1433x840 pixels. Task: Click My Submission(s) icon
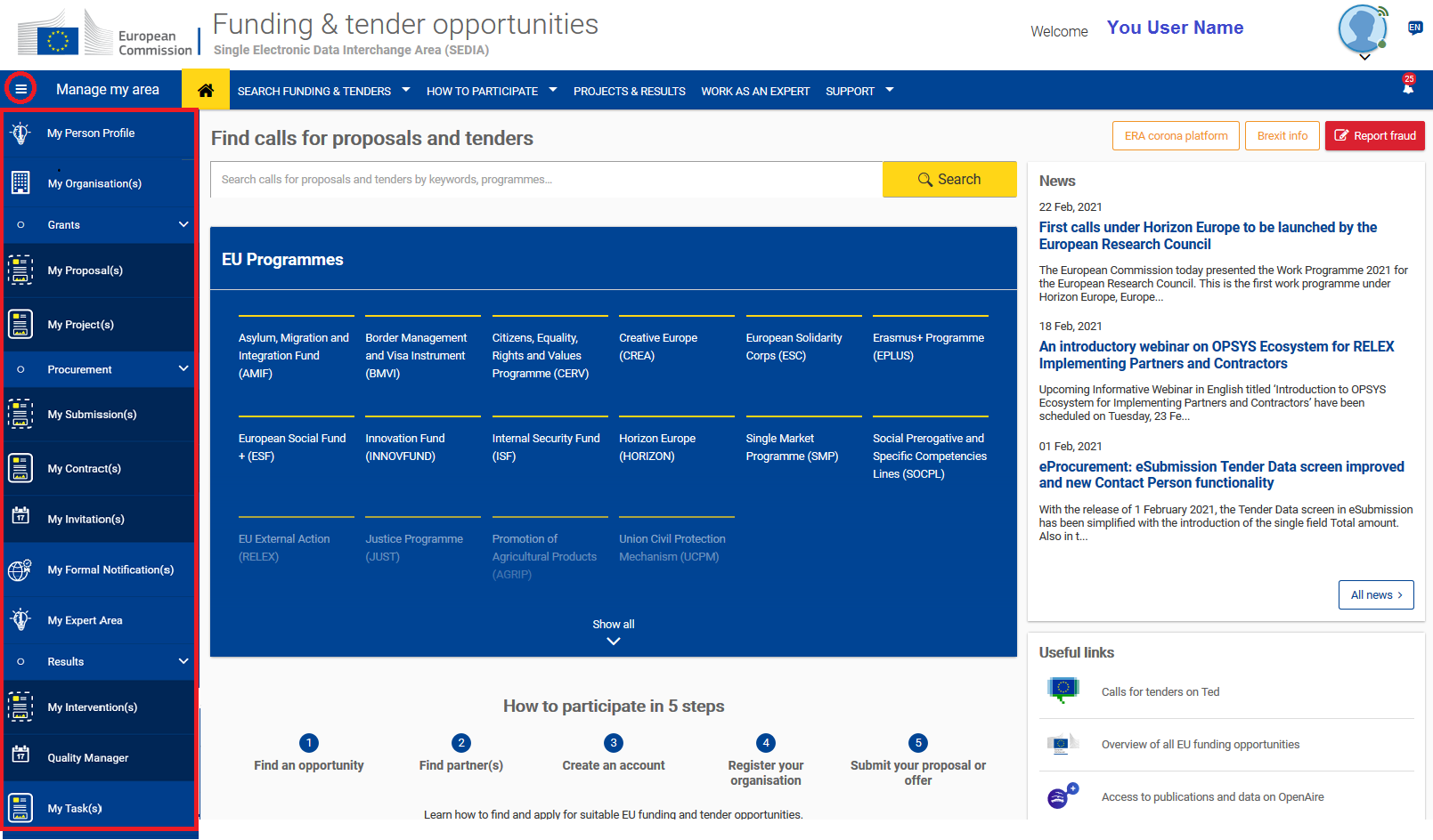(x=20, y=414)
